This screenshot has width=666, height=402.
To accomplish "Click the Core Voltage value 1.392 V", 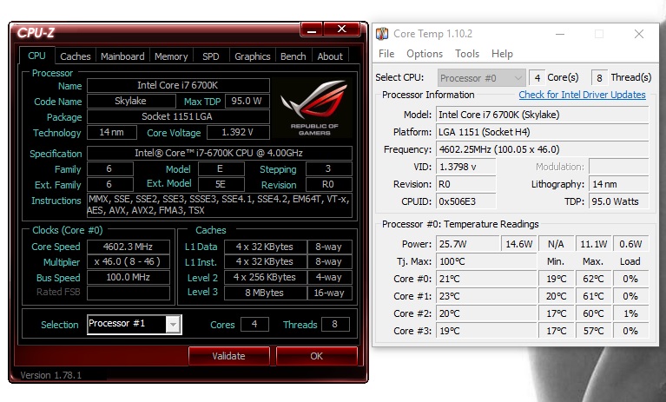I will 238,133.
